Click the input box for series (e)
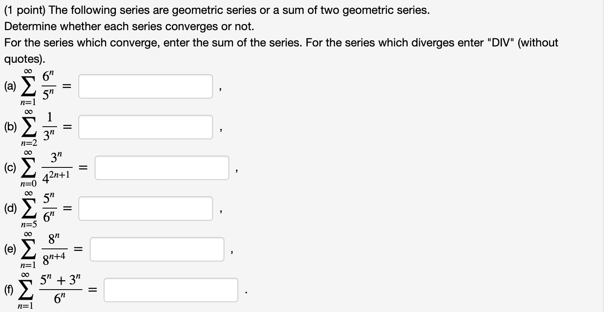The width and height of the screenshot is (608, 312). 157,249
